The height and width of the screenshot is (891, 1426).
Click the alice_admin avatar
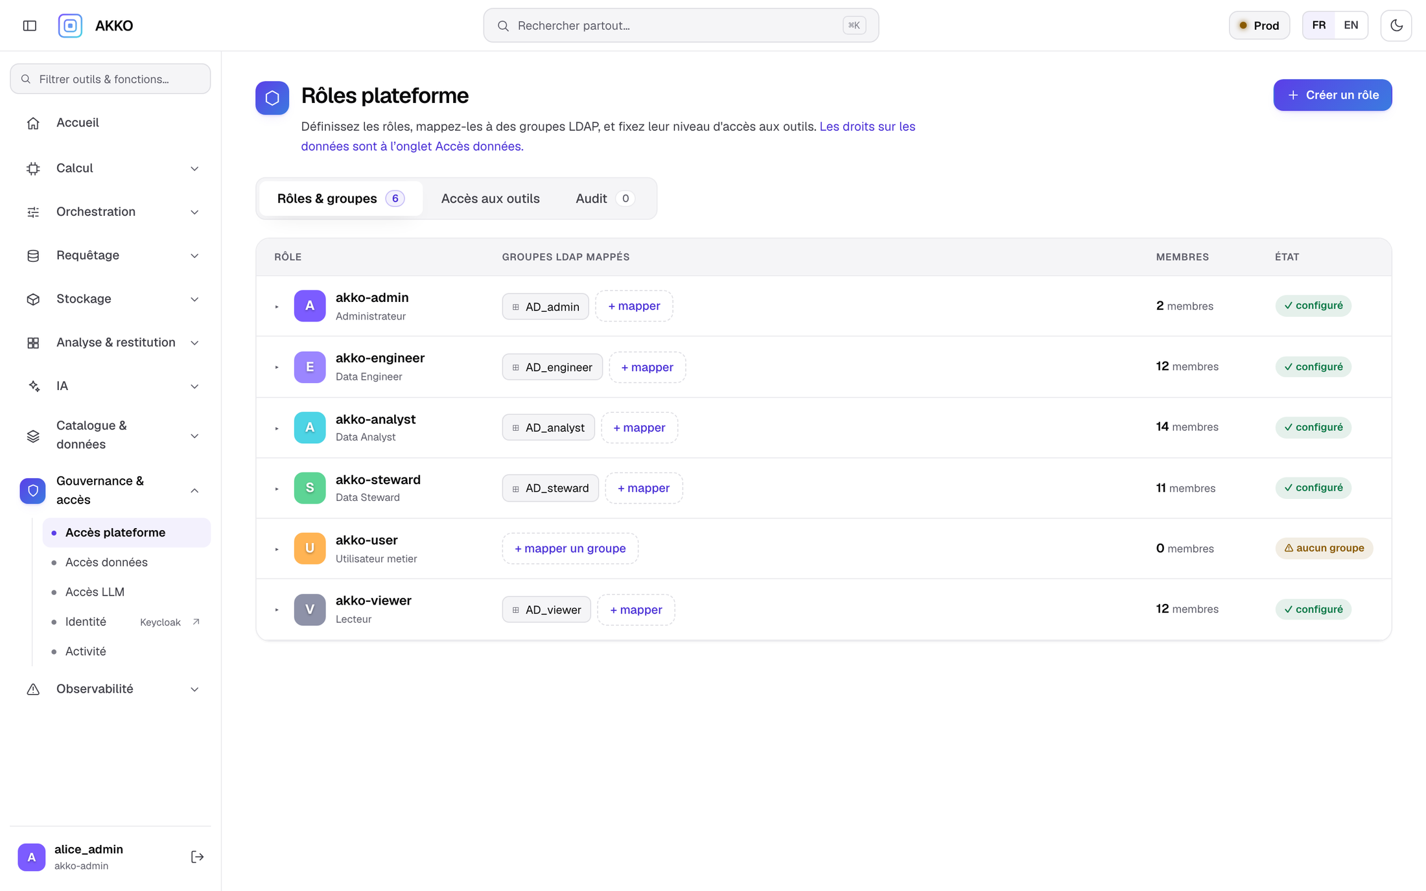coord(31,857)
